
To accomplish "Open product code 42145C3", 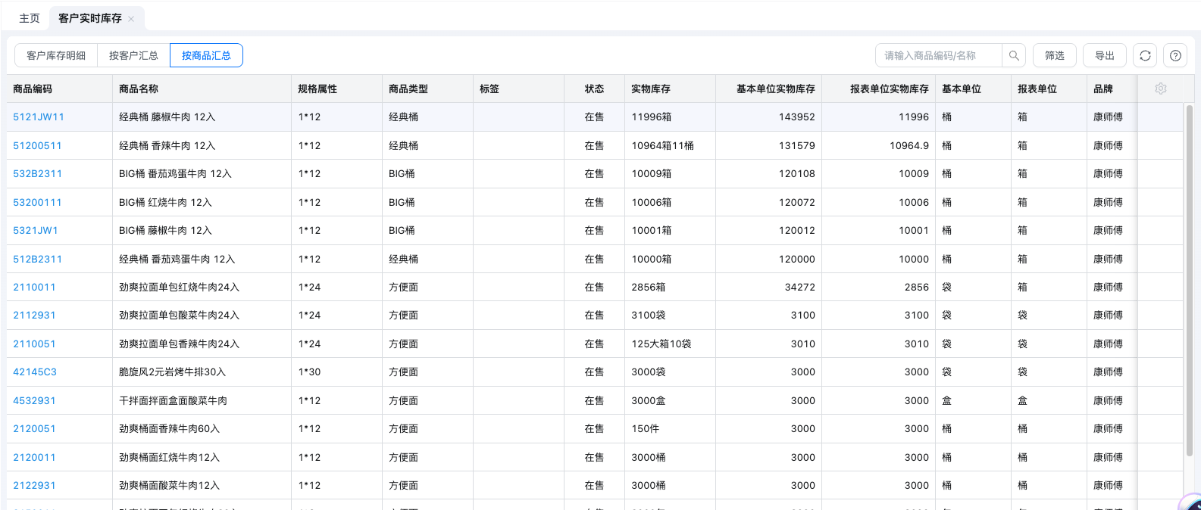I will (35, 372).
